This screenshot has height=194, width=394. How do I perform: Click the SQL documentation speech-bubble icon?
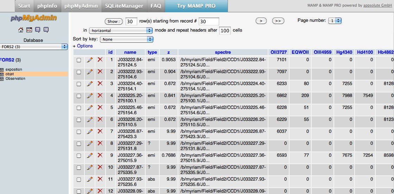(46, 30)
